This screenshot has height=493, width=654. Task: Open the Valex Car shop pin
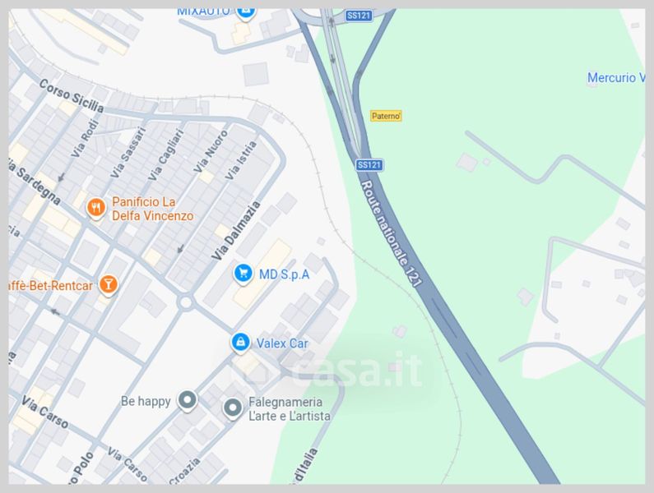(241, 343)
